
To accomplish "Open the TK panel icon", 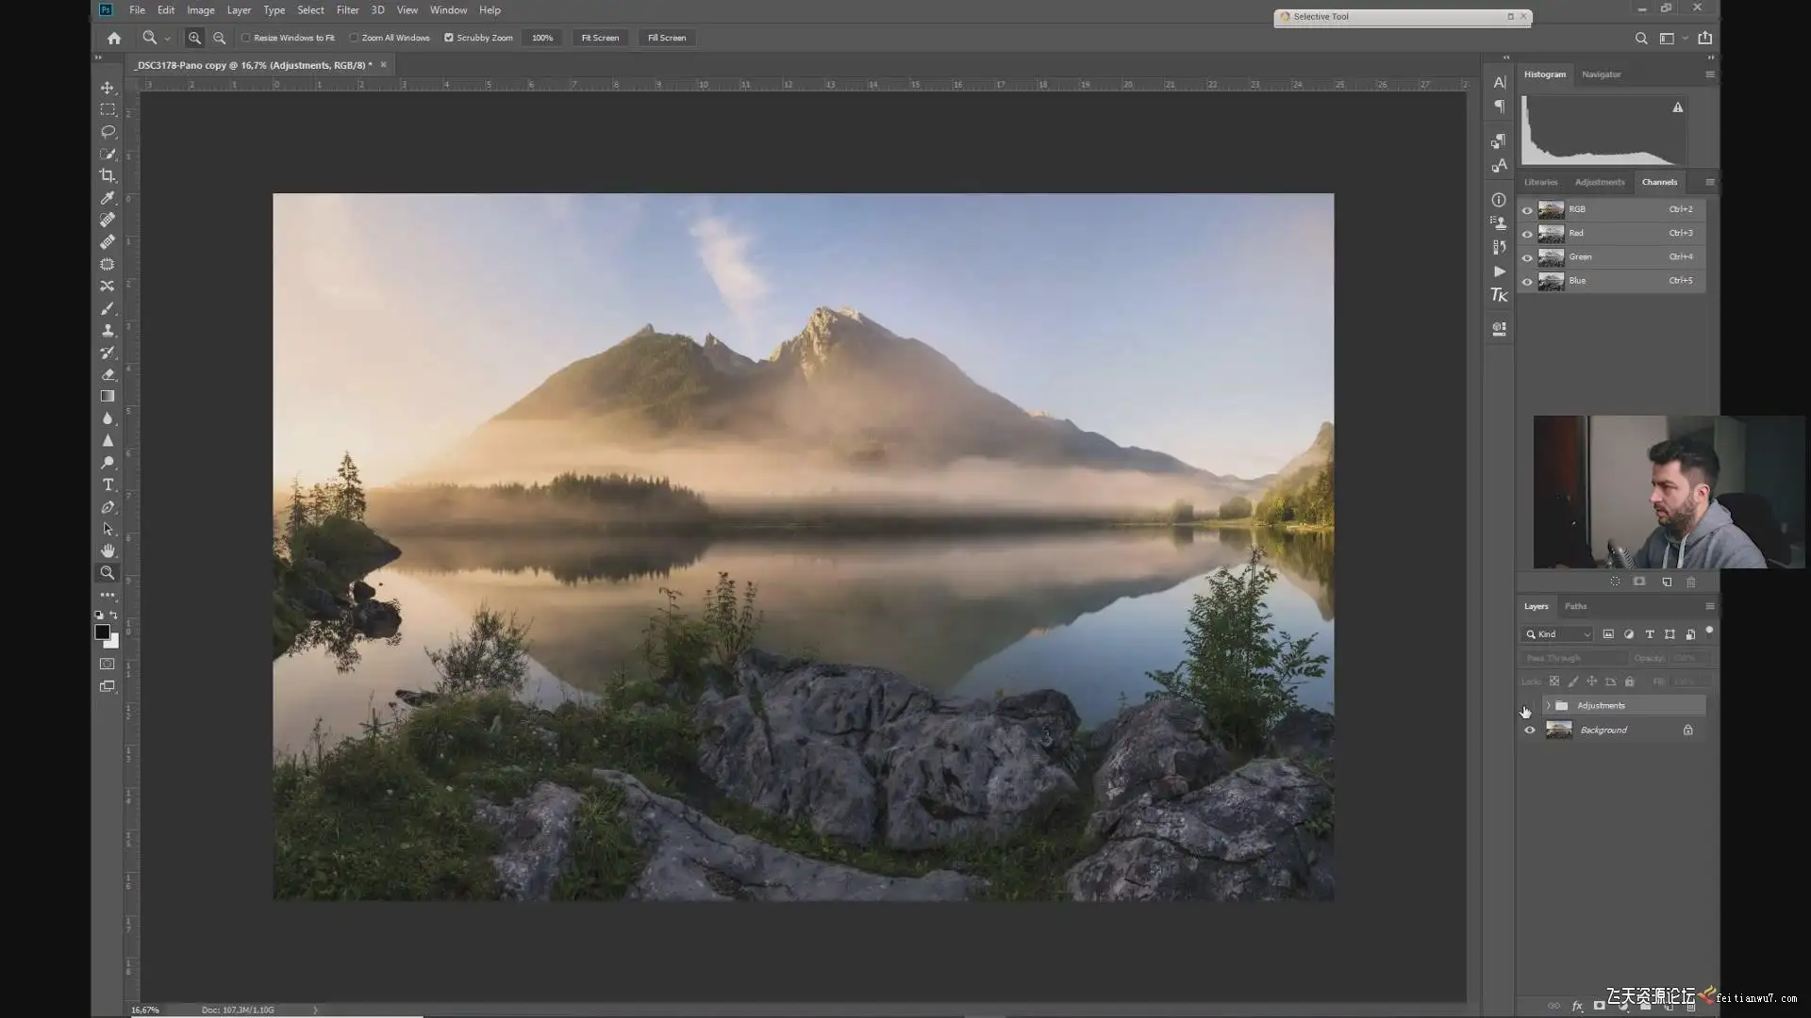I will pyautogui.click(x=1499, y=296).
